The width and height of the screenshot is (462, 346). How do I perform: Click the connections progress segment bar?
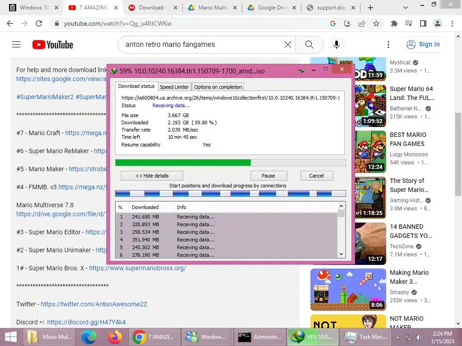[230, 193]
